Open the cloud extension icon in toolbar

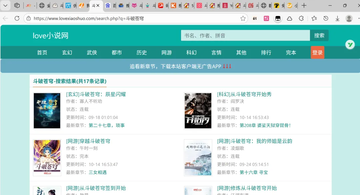(x=290, y=19)
